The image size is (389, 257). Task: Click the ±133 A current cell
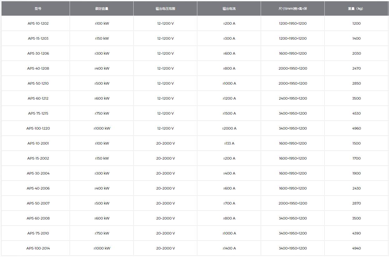coord(229,143)
